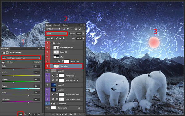Expand the Landscape group triangle
The height and width of the screenshot is (116, 185).
[51, 103]
